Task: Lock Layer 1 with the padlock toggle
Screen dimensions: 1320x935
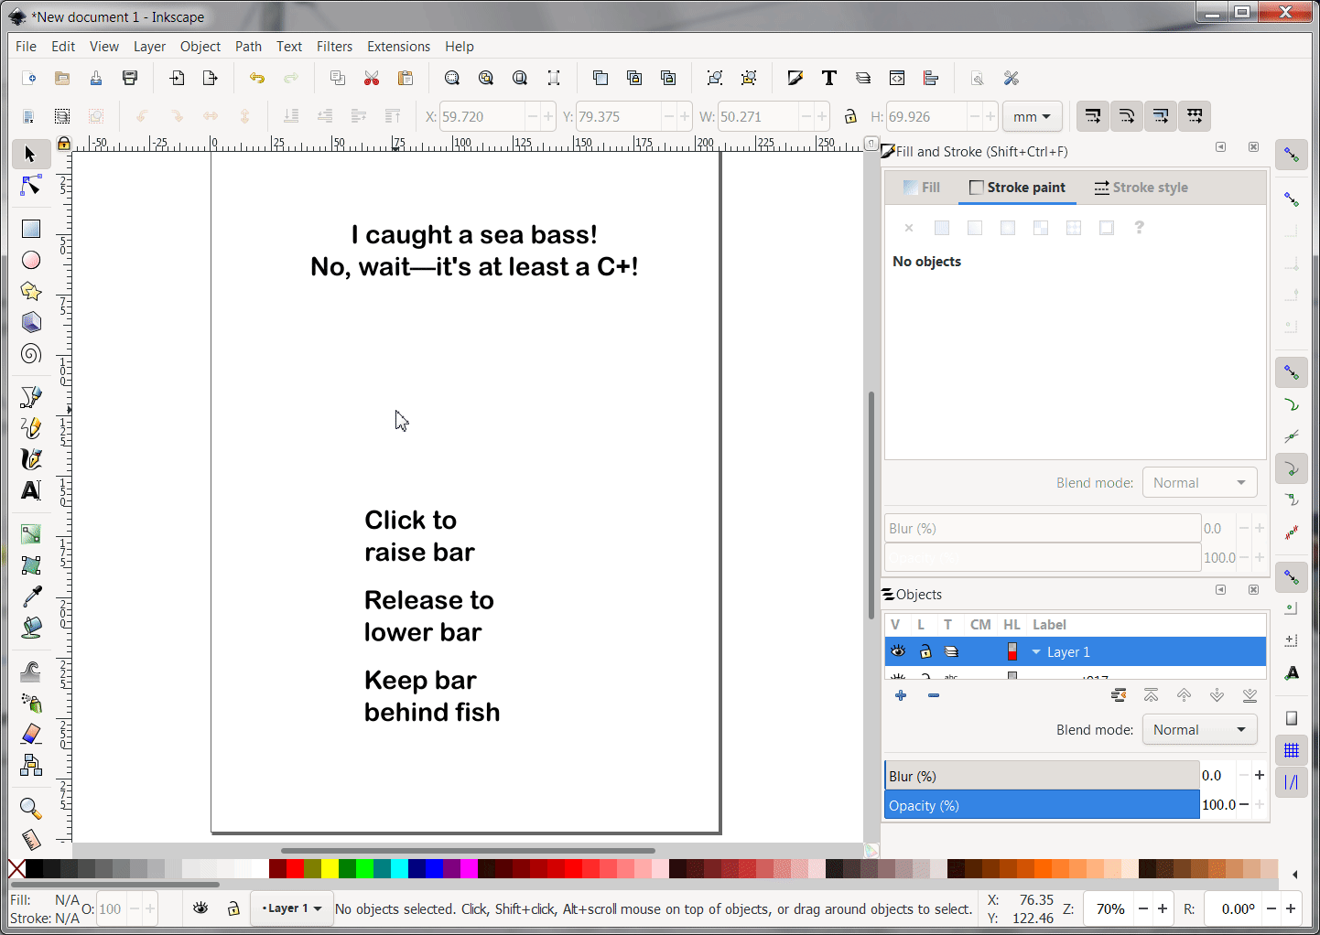Action: tap(925, 651)
